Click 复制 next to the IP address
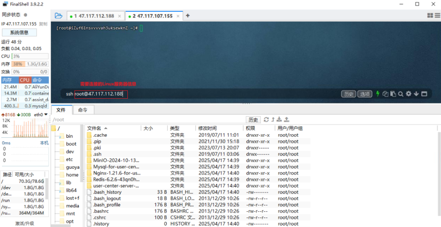 [x=43, y=24]
